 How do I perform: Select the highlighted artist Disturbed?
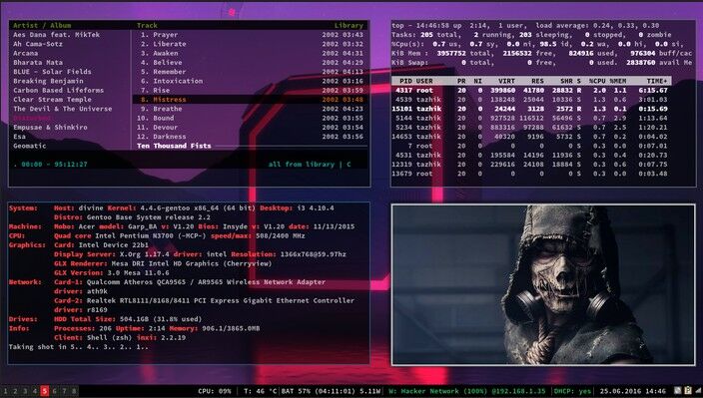pyautogui.click(x=32, y=118)
